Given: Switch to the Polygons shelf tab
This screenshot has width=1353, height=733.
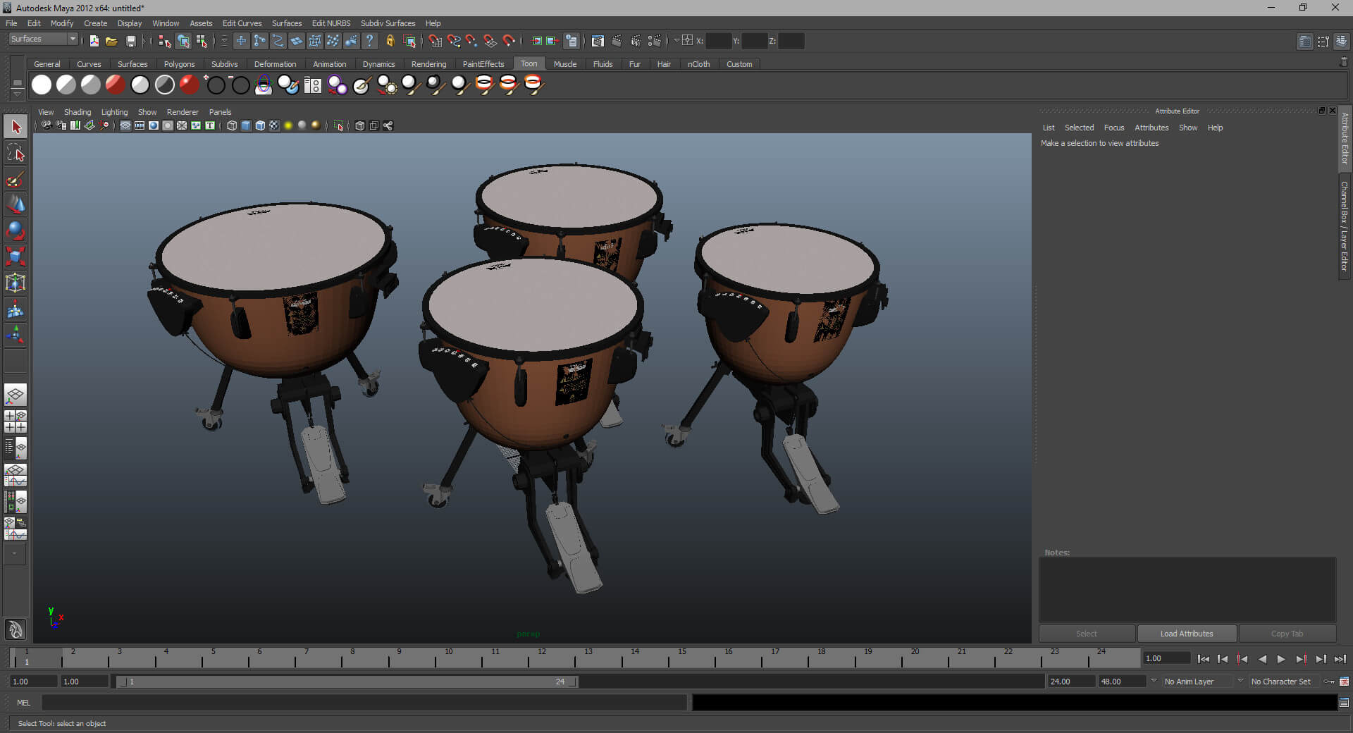Looking at the screenshot, I should [179, 64].
